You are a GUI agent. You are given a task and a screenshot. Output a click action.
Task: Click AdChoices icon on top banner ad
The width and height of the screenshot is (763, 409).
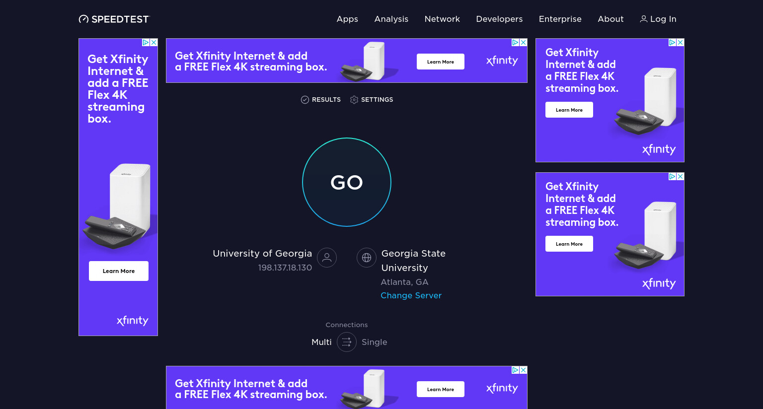pos(516,43)
